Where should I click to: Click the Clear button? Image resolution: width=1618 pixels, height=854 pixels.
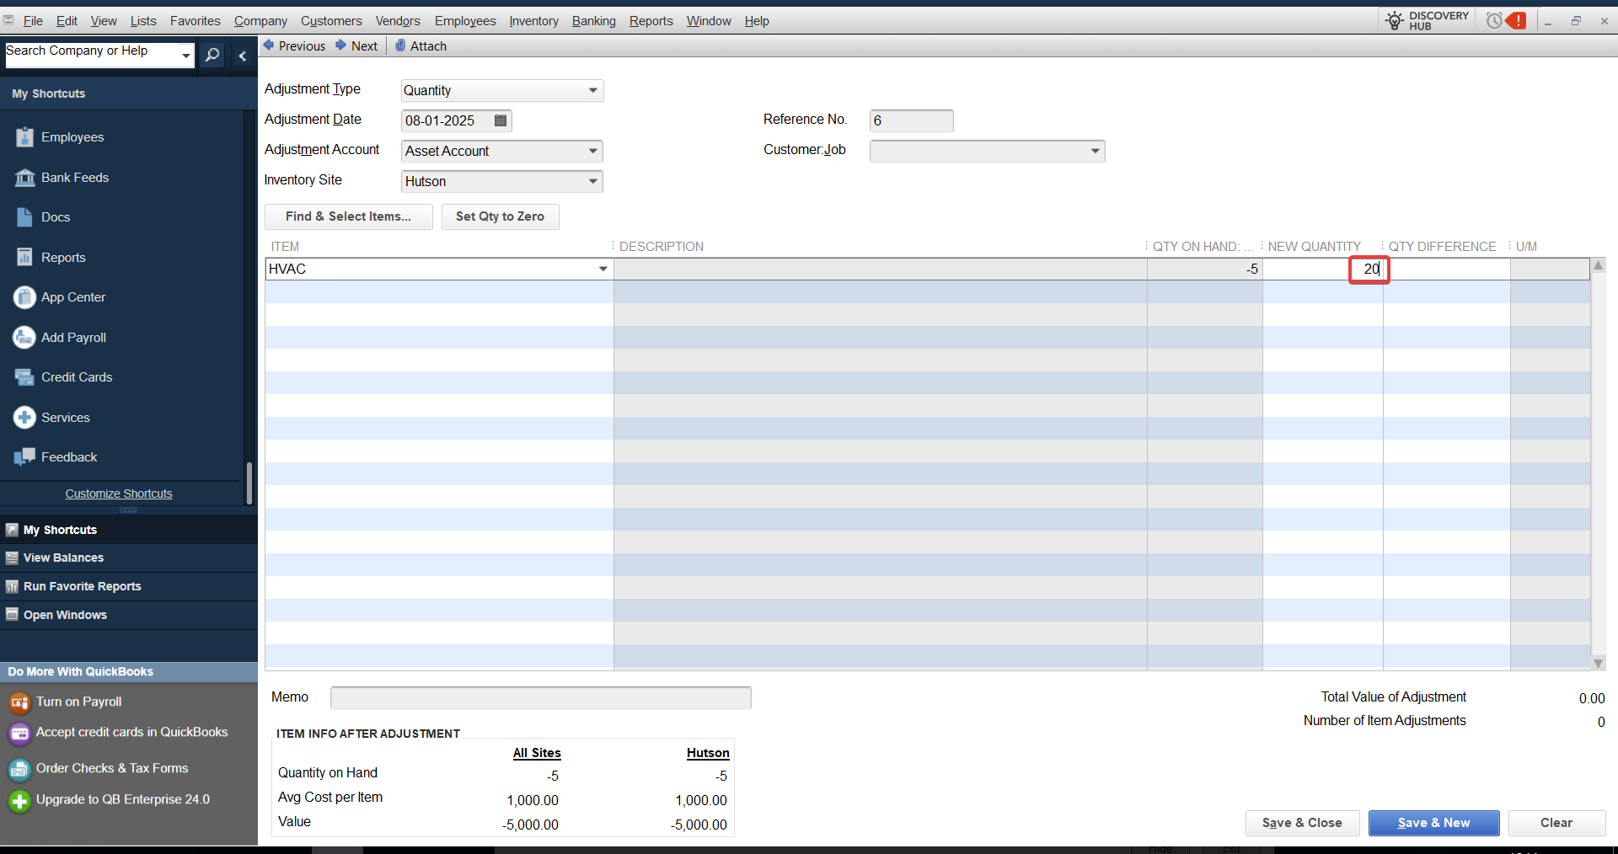pos(1556,823)
